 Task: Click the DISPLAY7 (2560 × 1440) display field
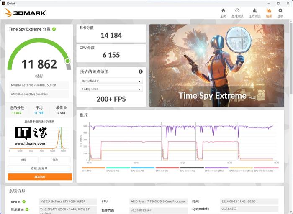point(68,210)
